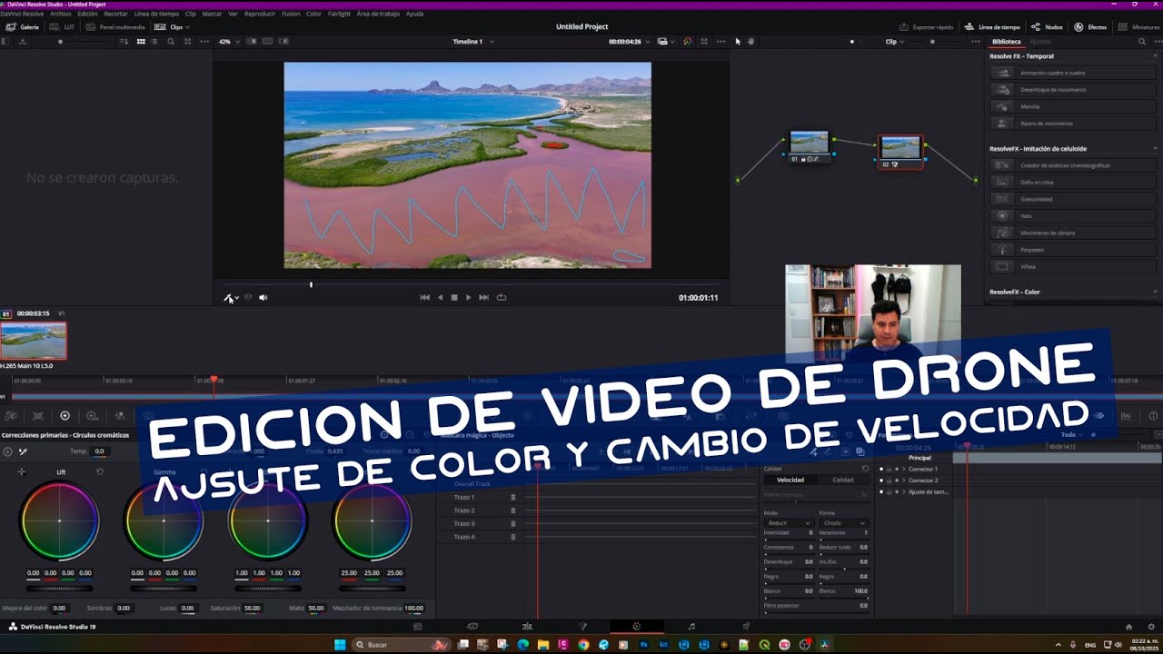Jump to the last frame
The image size is (1163, 654).
pos(484,297)
